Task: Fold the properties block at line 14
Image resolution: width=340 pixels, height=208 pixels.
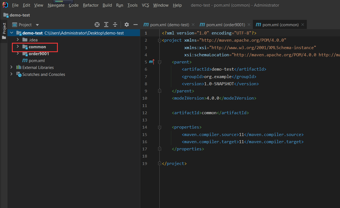Action: pos(159,127)
